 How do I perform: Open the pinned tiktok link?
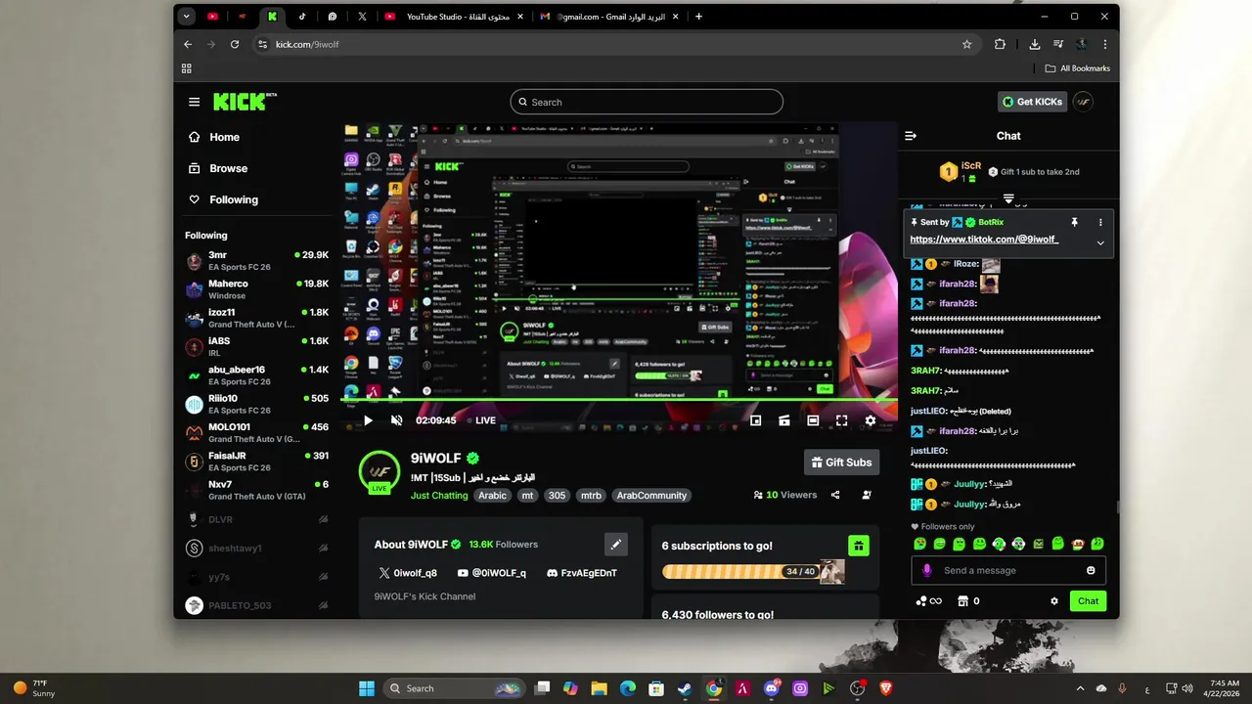pos(984,240)
